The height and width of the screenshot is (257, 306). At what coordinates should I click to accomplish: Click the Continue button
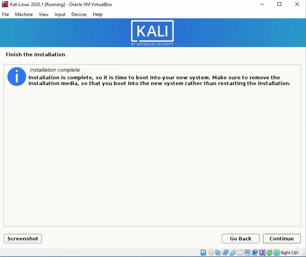click(x=281, y=239)
